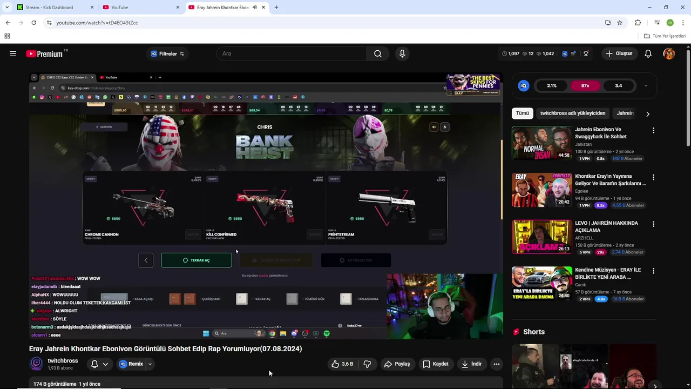Select the Tümü chip
The height and width of the screenshot is (389, 691).
pos(523,113)
